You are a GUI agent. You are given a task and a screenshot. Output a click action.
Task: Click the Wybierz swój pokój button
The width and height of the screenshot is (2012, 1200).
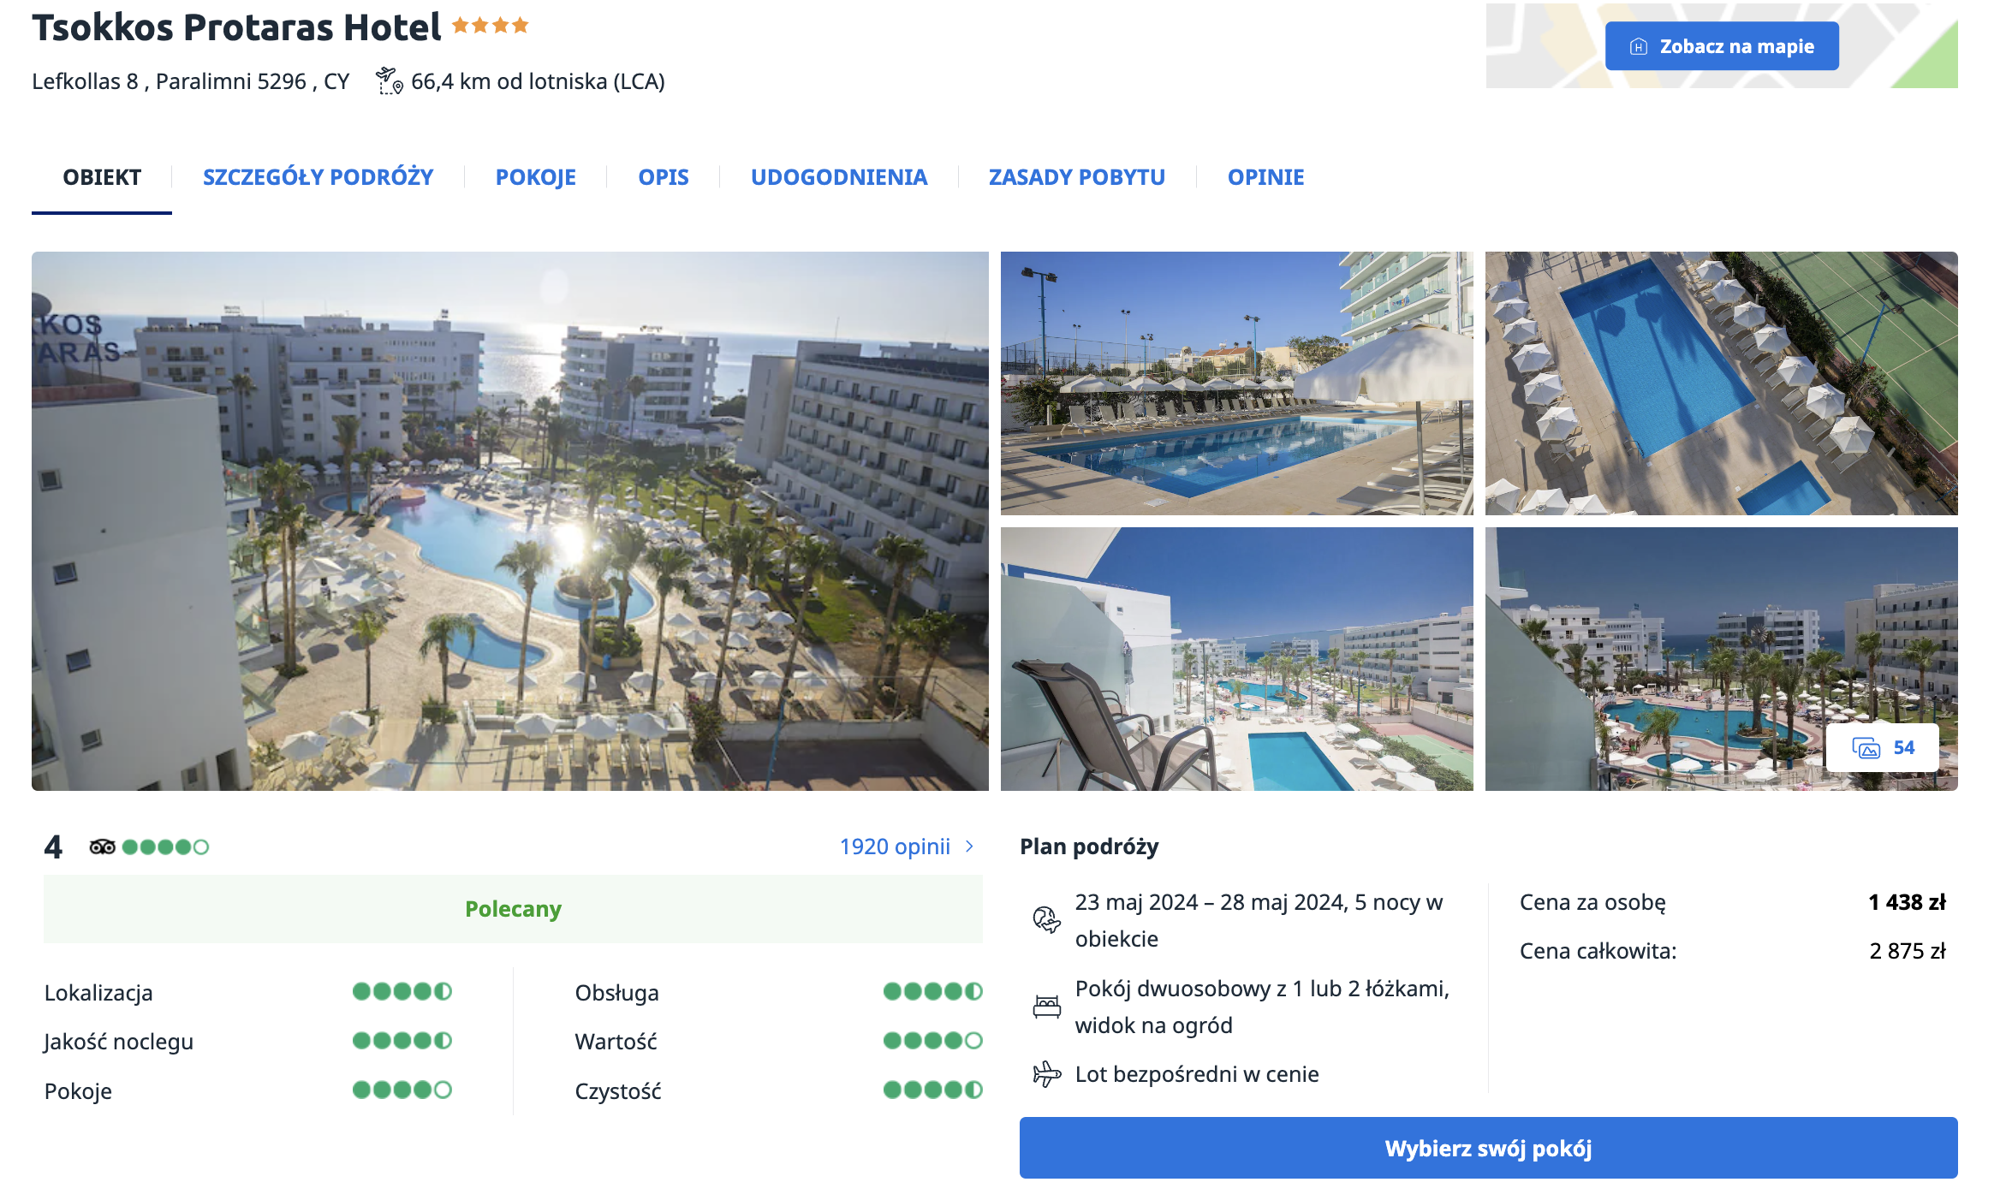pos(1488,1148)
